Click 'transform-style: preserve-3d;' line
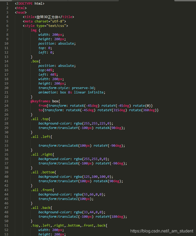This screenshot has height=236, width=196. 67,88
